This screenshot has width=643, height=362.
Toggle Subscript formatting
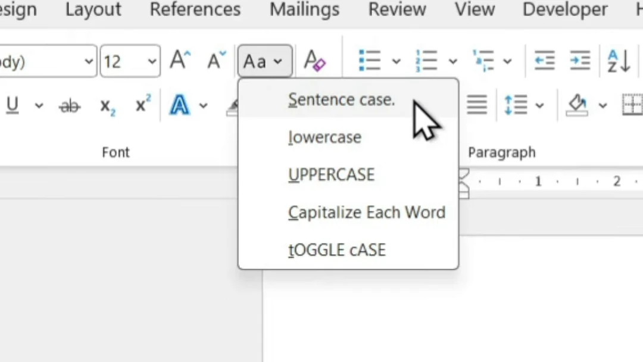[107, 107]
